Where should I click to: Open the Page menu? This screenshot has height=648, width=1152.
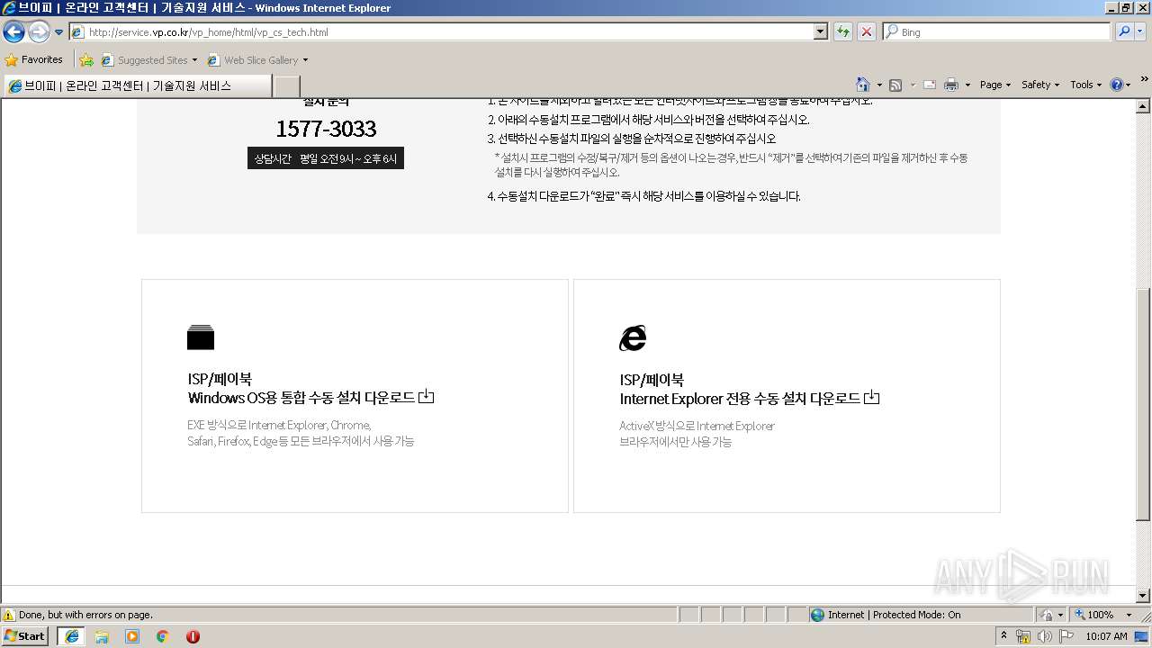(x=995, y=85)
